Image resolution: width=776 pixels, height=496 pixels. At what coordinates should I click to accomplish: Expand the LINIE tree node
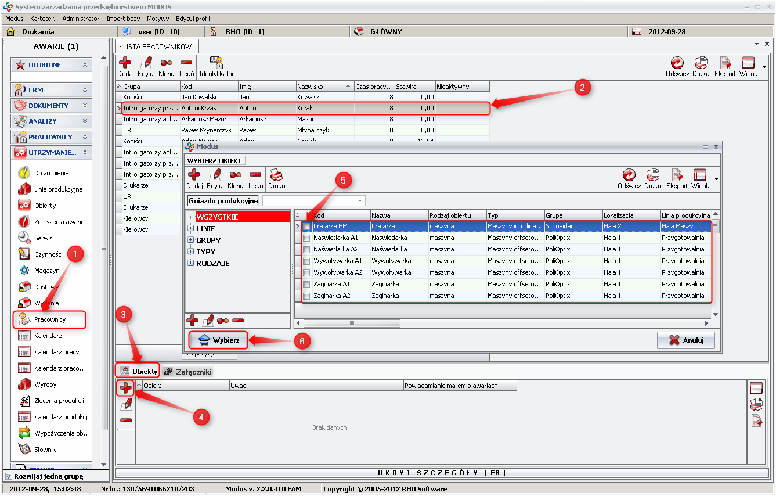pyautogui.click(x=190, y=228)
